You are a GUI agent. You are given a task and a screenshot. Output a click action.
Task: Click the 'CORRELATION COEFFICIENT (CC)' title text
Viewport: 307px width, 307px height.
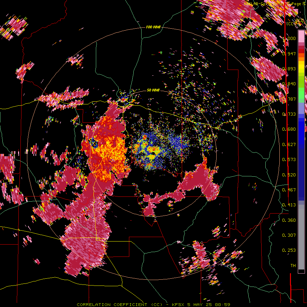point(119,305)
